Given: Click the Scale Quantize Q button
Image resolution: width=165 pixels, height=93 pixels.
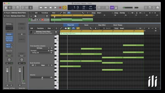Looking at the screenshot, I should coord(52,65).
